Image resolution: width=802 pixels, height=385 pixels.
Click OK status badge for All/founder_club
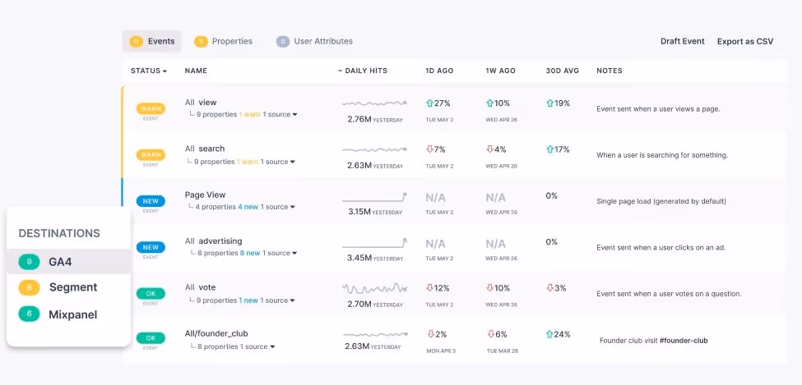click(151, 338)
